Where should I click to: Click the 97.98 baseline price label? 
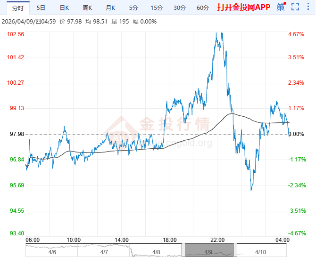click(x=17, y=134)
